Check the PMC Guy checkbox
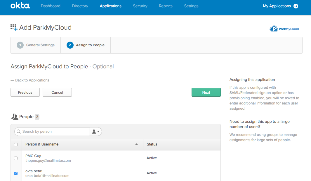Image resolution: width=311 pixels, height=181 pixels. click(x=16, y=158)
